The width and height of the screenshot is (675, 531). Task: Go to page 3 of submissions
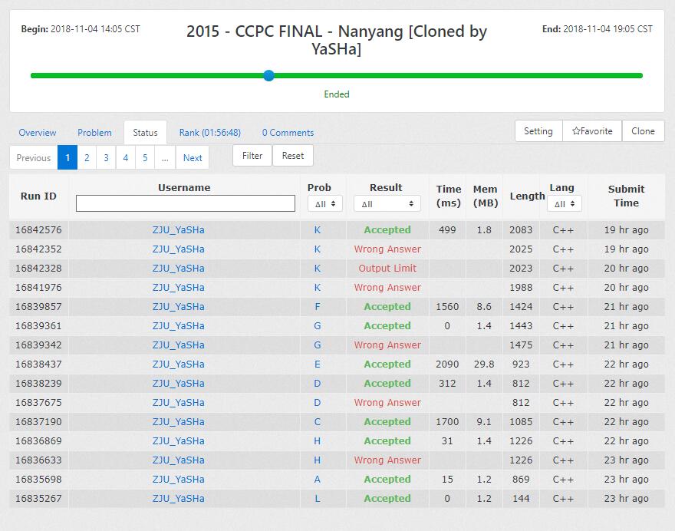pos(106,158)
